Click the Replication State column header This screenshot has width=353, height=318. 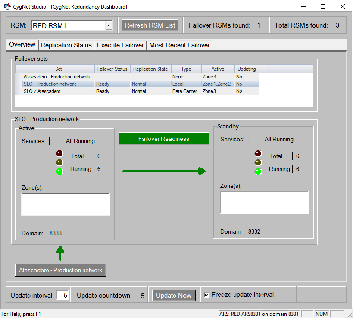[x=150, y=69]
